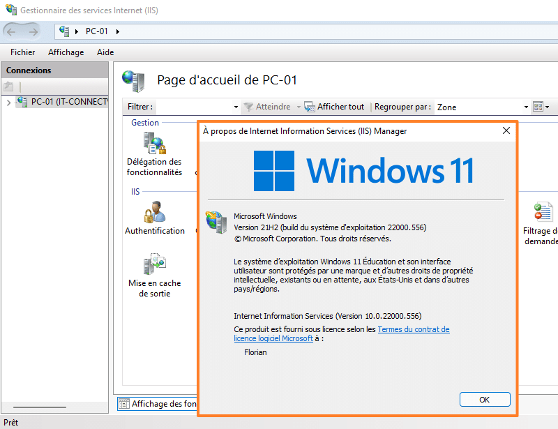Viewport: 558px width, 429px height.
Task: Click the IIS icon in About dialog
Action: 216,222
